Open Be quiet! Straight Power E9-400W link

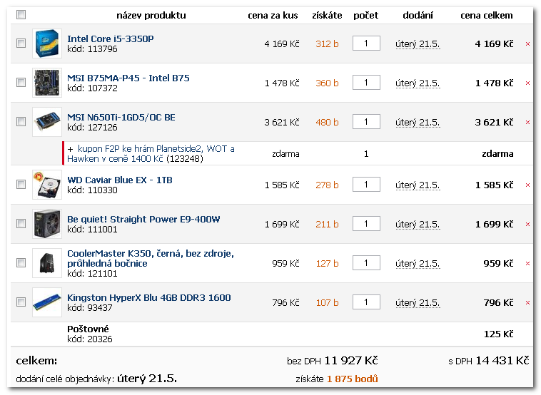coord(143,219)
